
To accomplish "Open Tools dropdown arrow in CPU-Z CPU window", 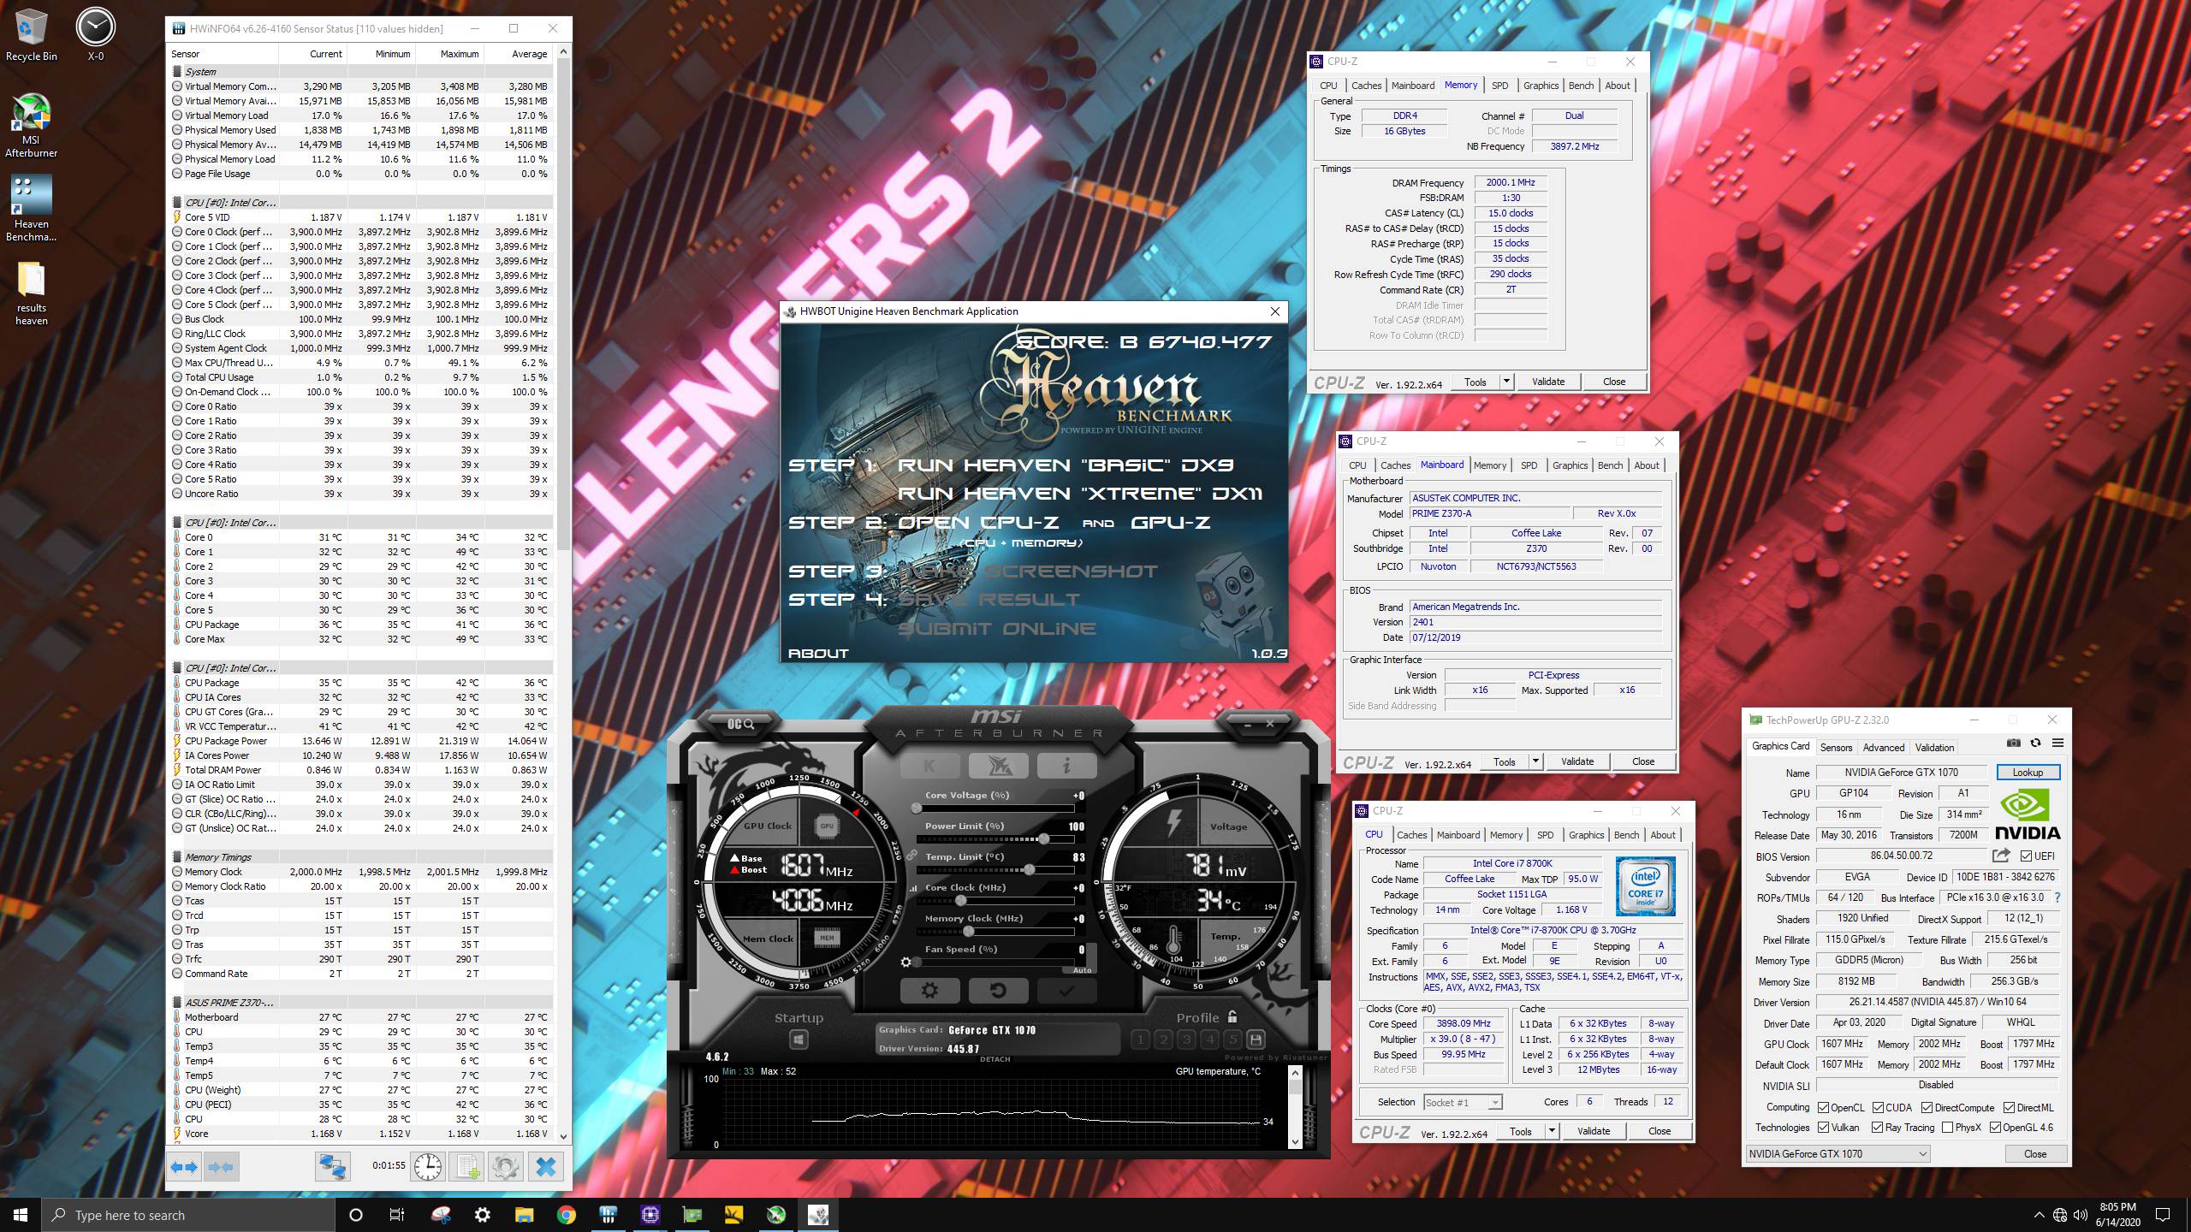I will coord(1552,1131).
